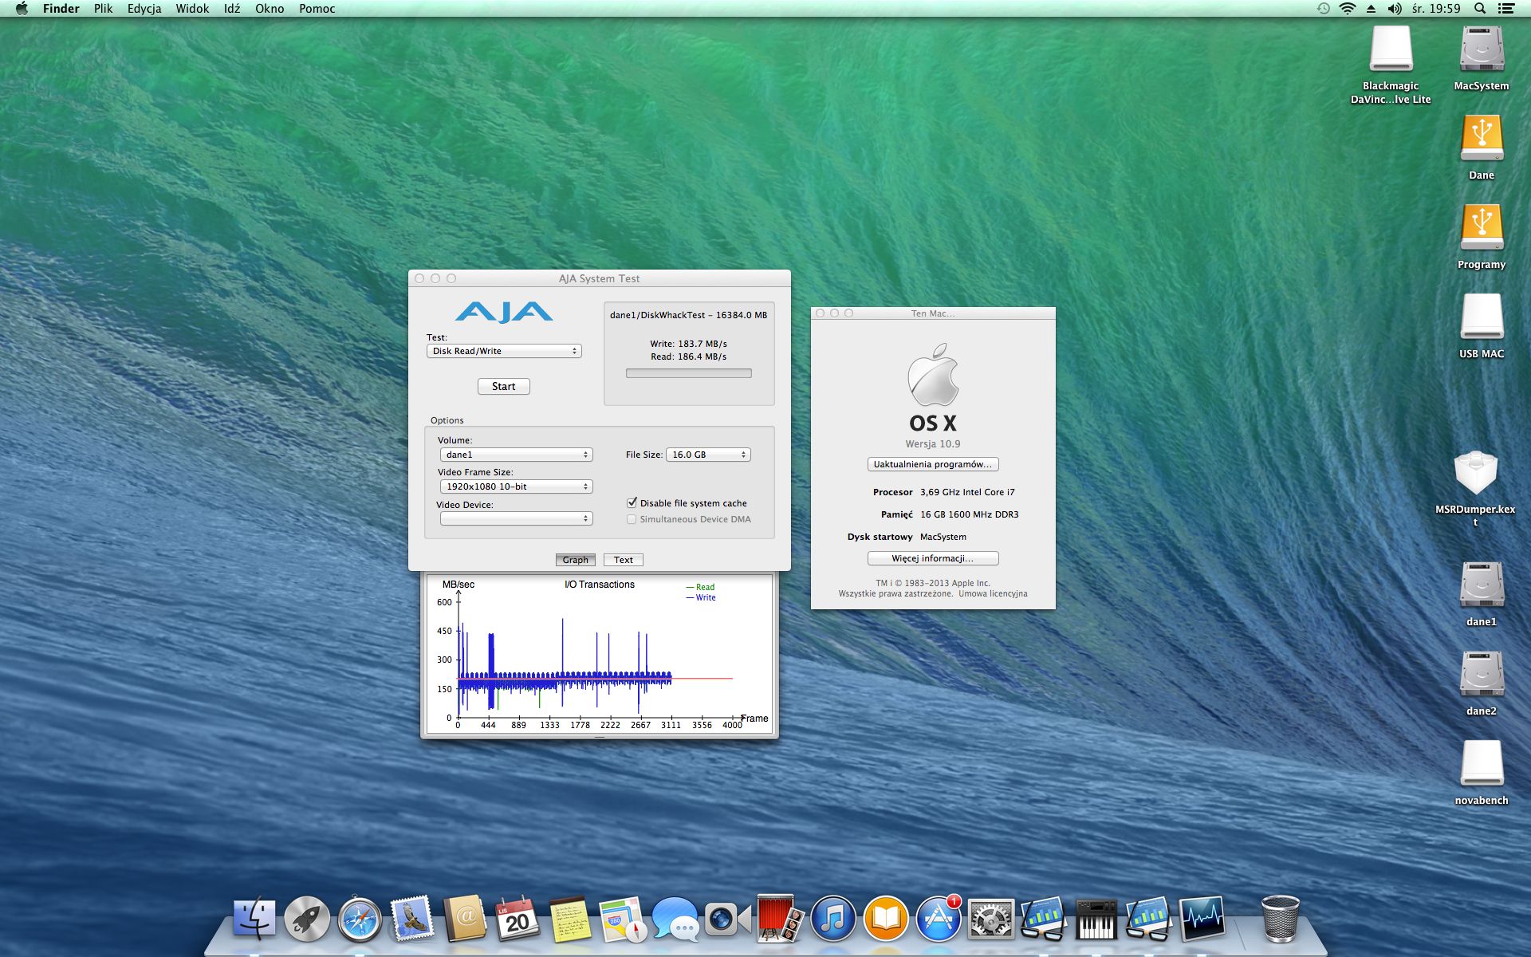This screenshot has height=957, width=1531.
Task: Open the Idź menu
Action: 232,9
